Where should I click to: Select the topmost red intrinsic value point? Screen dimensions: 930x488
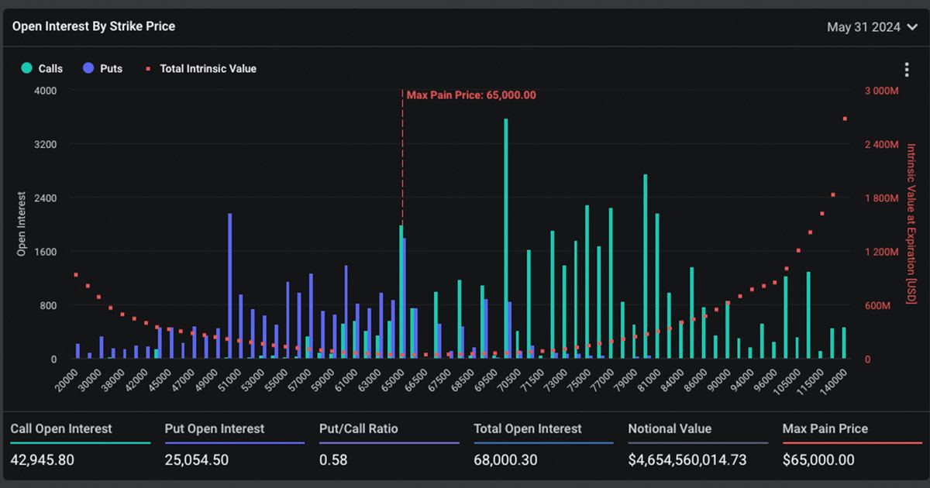coord(845,119)
